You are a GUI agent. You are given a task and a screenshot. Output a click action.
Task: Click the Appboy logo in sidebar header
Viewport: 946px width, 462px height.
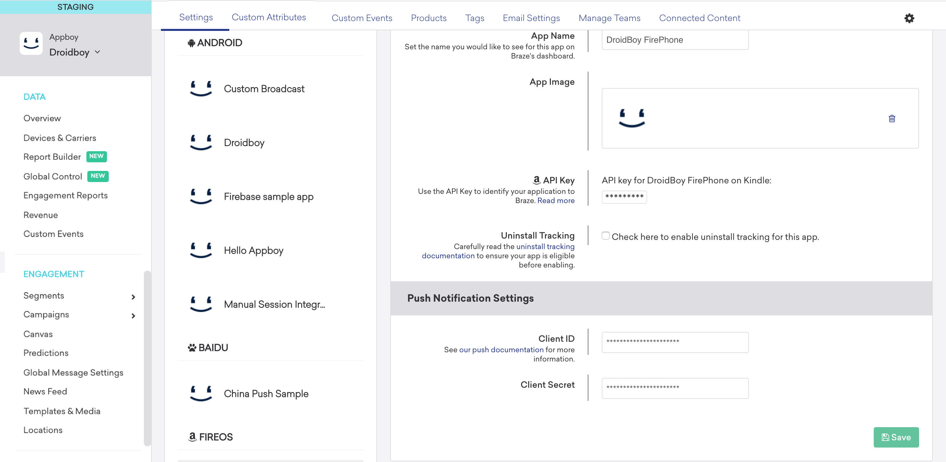pos(31,43)
